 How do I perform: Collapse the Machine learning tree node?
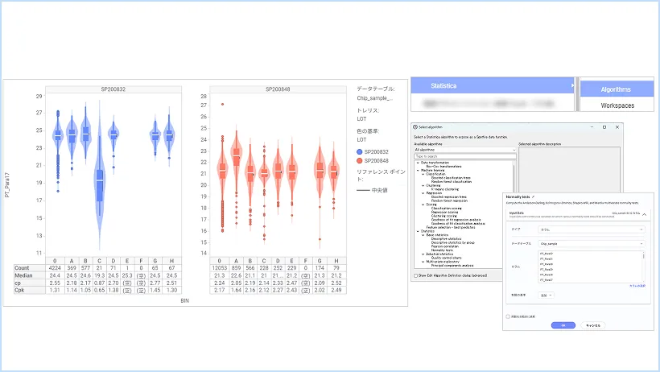tap(418, 170)
